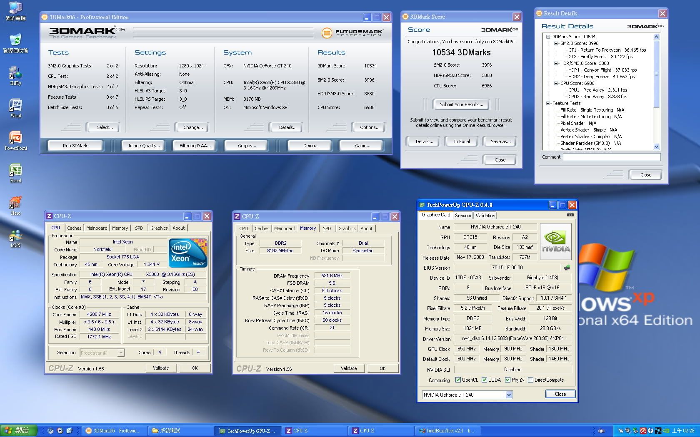Launch the PowerPoint desktop shortcut
Viewport: 700px width, 437px height.
coord(15,141)
